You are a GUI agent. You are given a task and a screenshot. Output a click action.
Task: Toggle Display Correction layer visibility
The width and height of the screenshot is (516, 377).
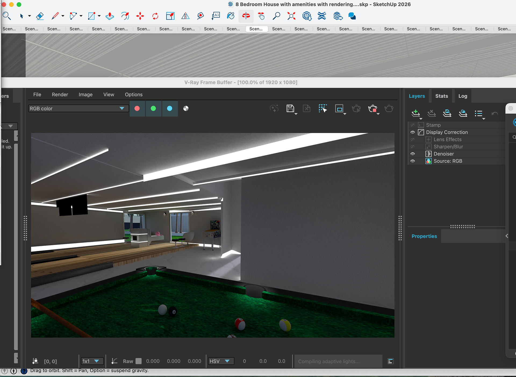pyautogui.click(x=413, y=132)
